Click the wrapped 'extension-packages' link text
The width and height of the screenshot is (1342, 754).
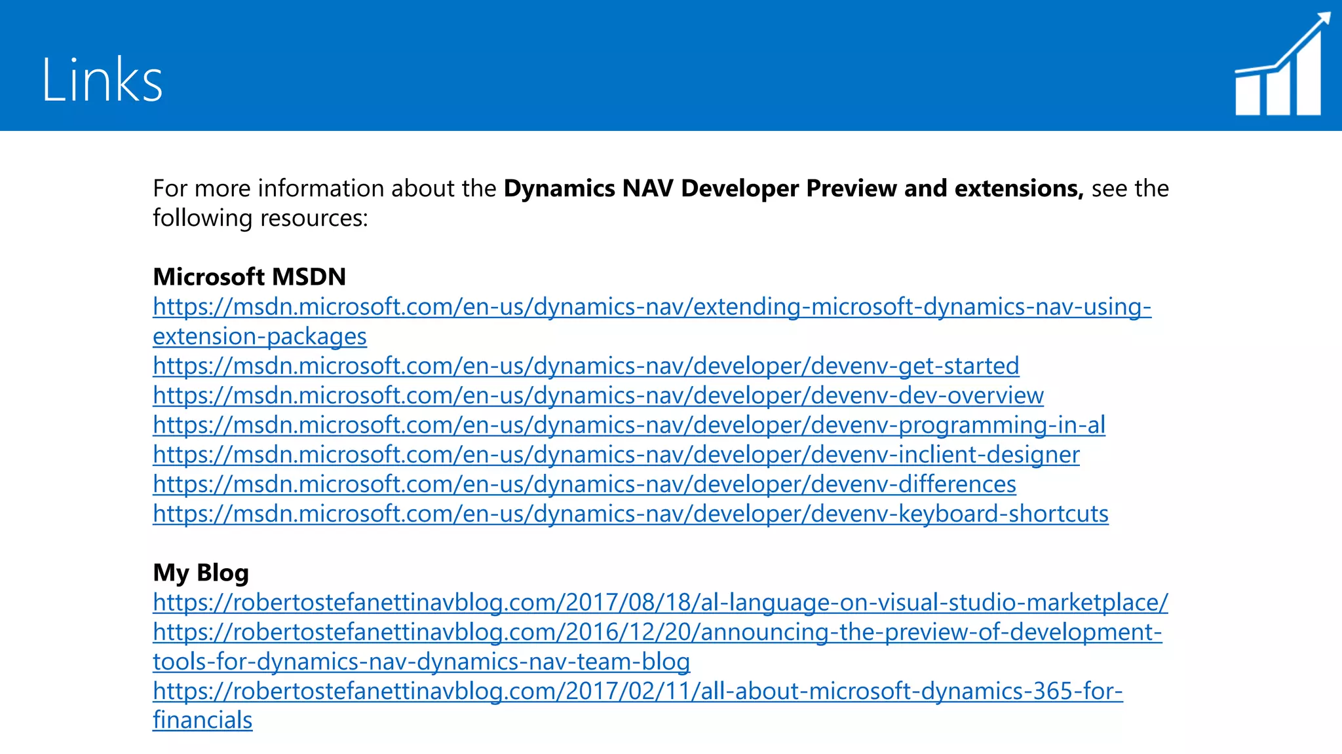pos(259,336)
